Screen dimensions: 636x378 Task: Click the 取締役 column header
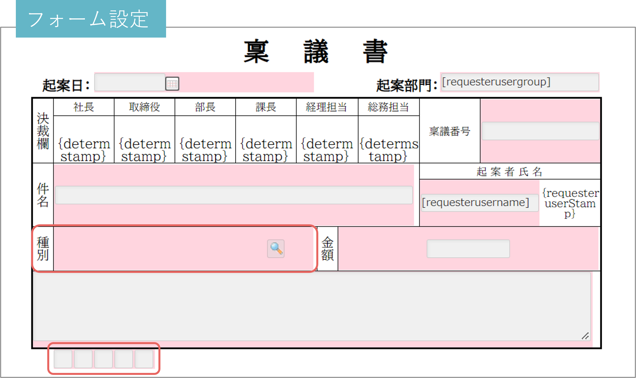[x=145, y=107]
